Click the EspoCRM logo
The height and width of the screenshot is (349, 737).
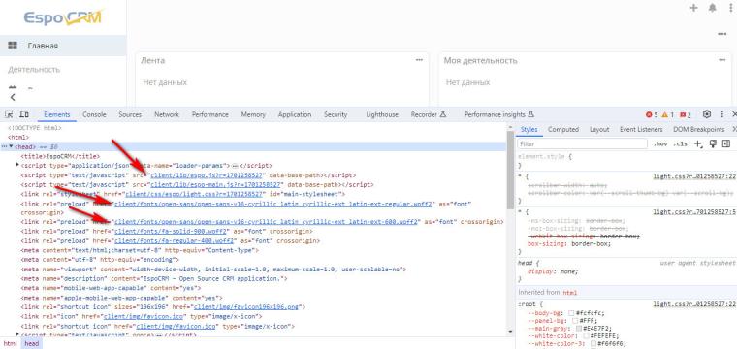click(63, 17)
